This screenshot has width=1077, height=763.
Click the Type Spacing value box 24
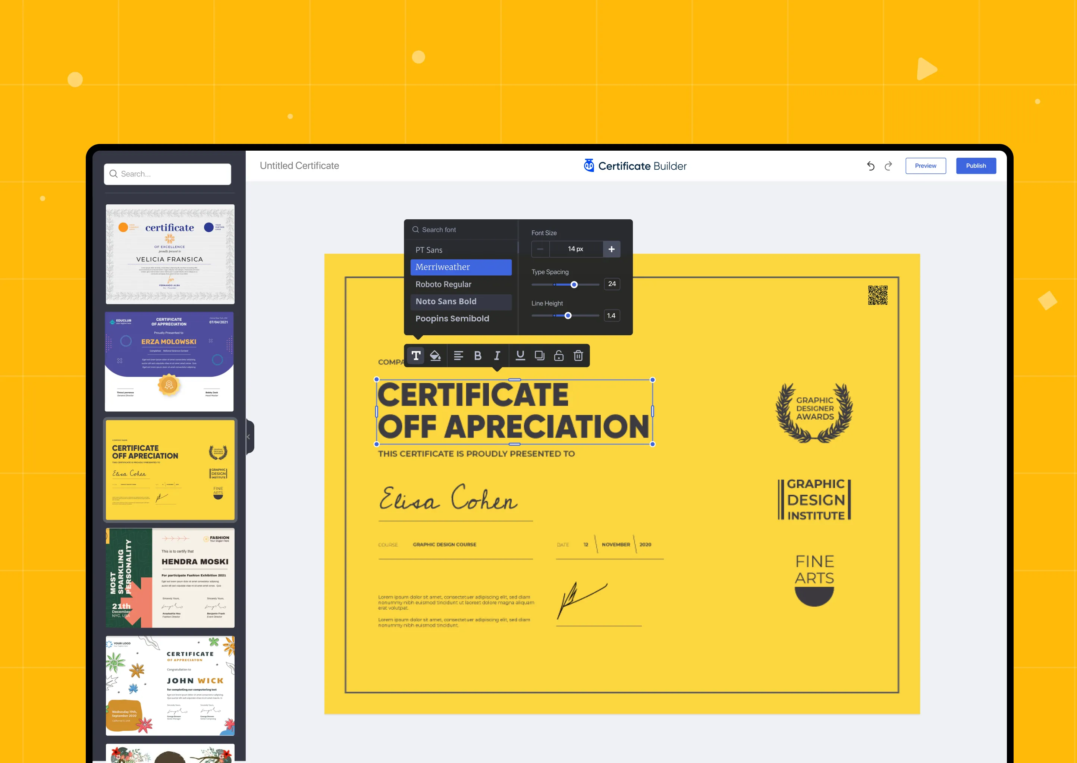click(x=612, y=284)
